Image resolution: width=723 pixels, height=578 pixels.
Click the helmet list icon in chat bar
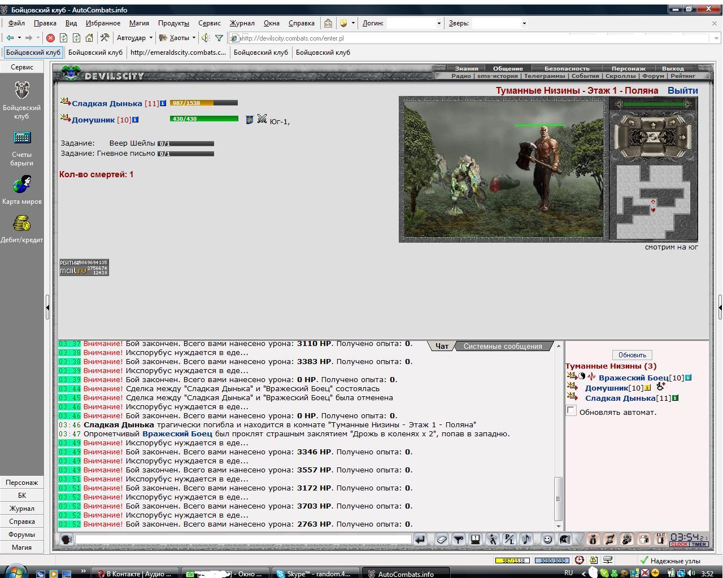coord(564,540)
